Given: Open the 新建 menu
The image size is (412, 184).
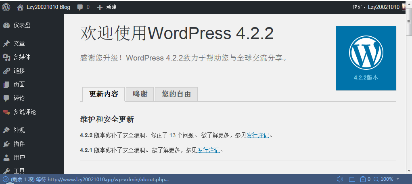Looking at the screenshot, I should coord(111,7).
